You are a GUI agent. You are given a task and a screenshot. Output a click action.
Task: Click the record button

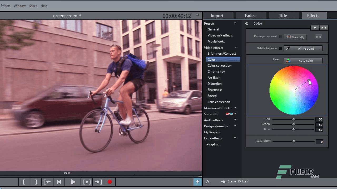110,182
